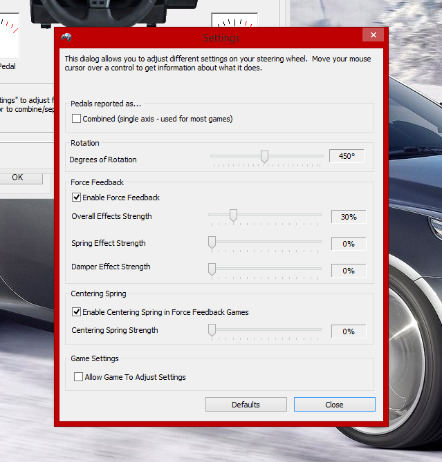
Task: Click the 'Spring Effect Strength' label
Action: 109,243
